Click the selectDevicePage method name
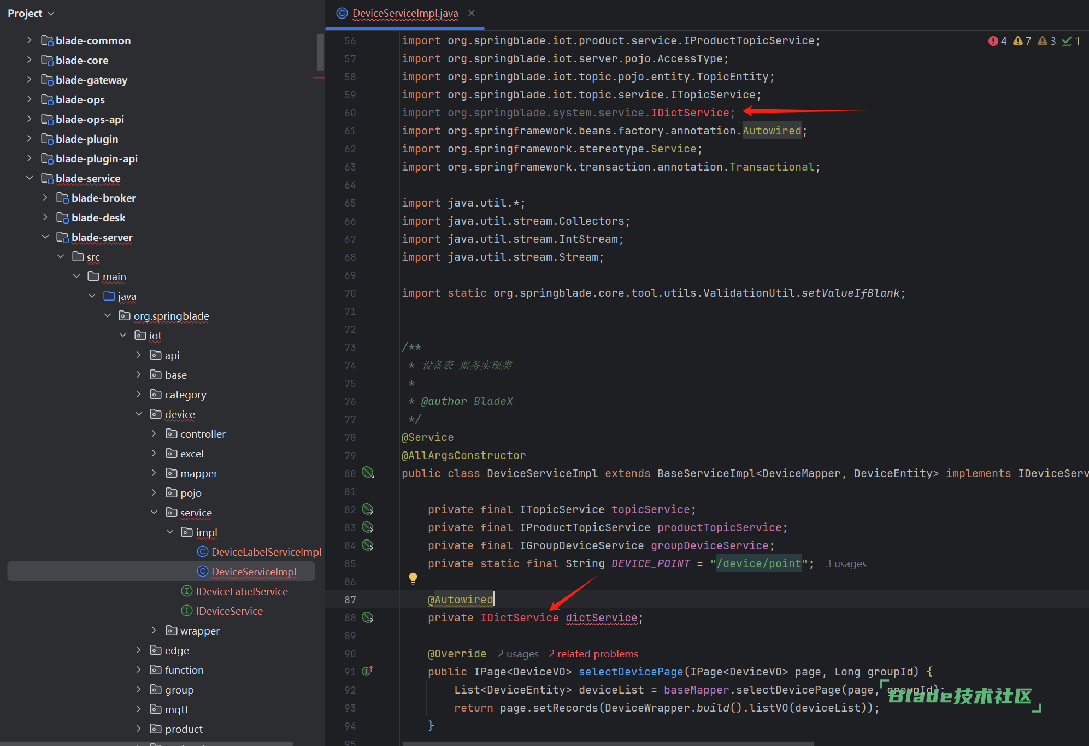1089x746 pixels. [631, 672]
